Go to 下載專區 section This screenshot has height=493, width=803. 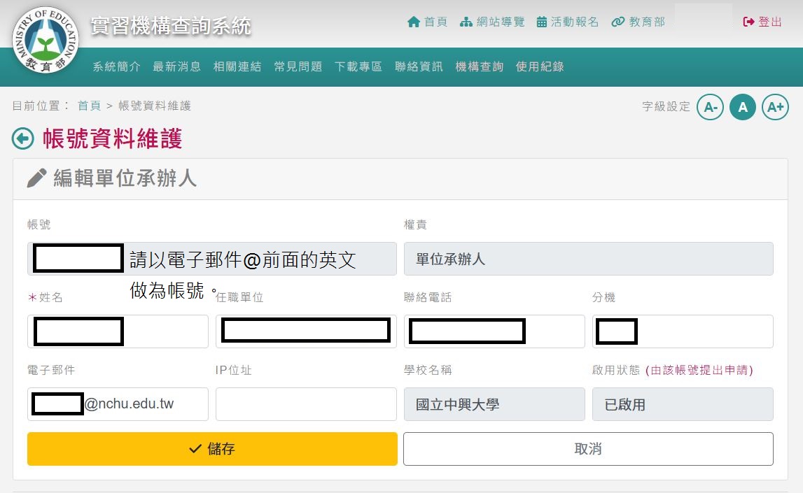point(358,66)
